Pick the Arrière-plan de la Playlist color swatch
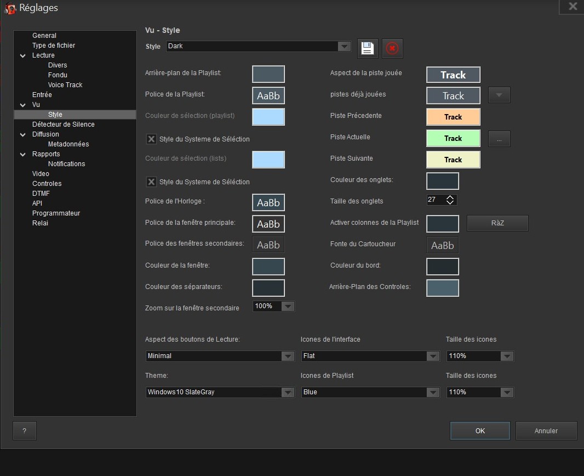Viewport: 584px width, 476px height. (268, 74)
